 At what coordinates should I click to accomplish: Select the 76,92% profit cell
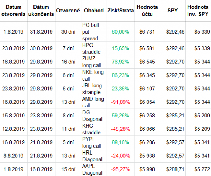pyautogui.click(x=120, y=62)
